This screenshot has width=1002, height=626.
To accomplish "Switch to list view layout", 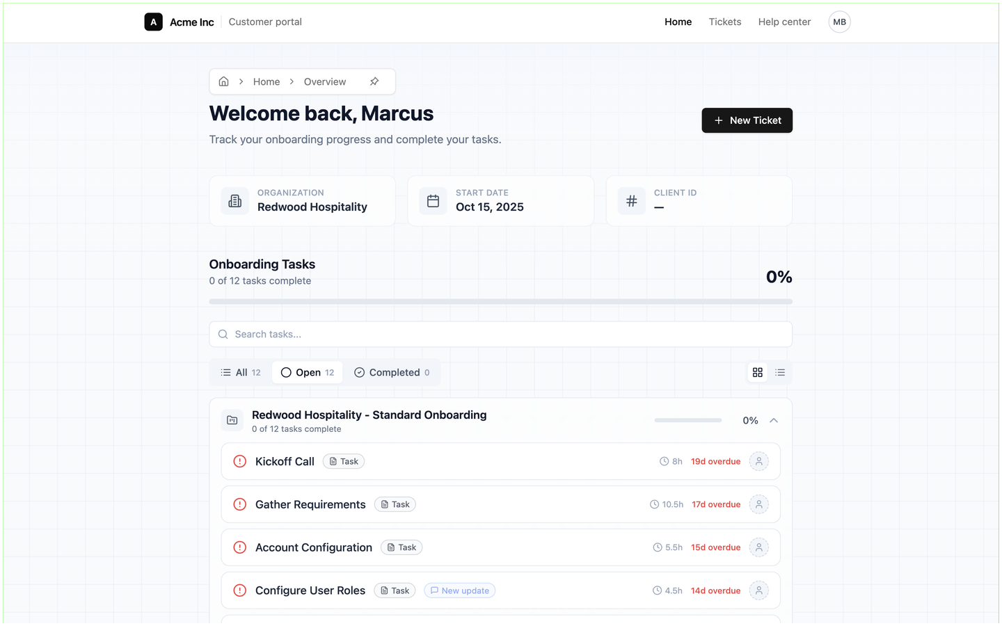I will pos(780,373).
